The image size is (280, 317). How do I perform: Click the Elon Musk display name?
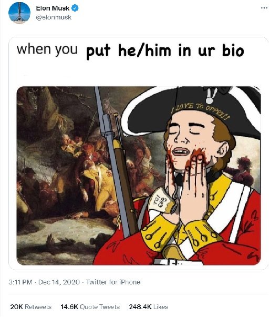click(x=53, y=8)
